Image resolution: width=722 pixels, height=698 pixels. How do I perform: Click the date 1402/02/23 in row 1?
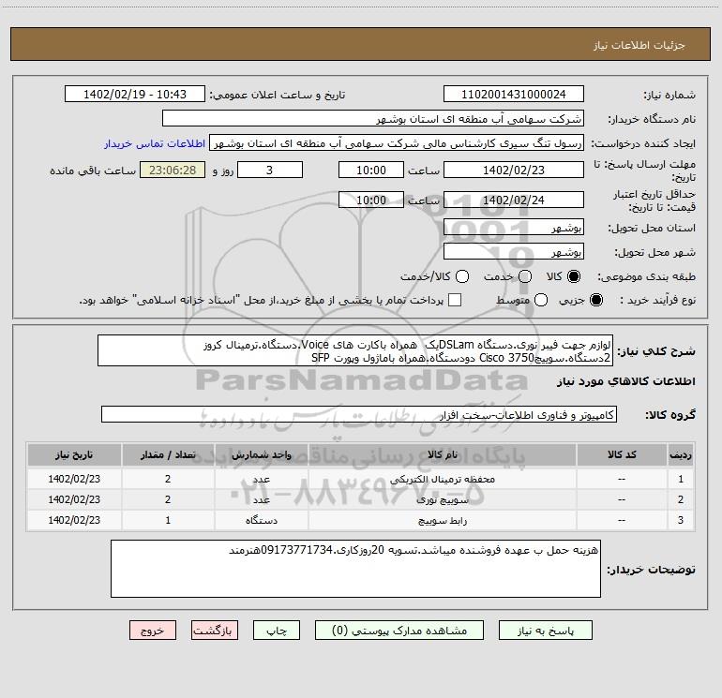pos(74,479)
